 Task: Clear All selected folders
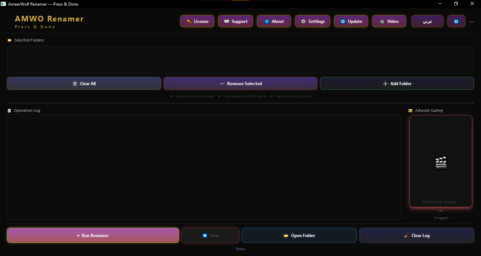84,83
